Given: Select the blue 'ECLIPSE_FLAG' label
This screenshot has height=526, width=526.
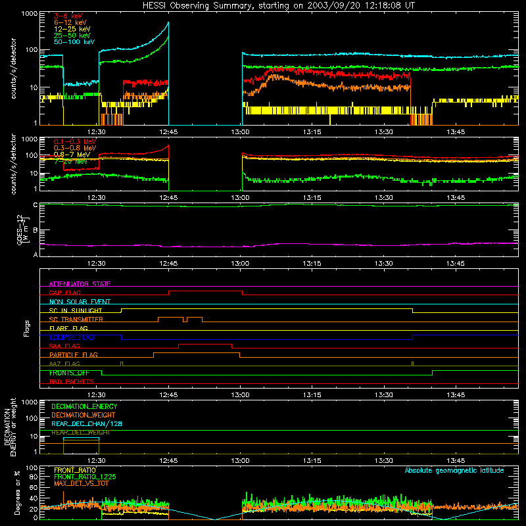Looking at the screenshot, I should pos(72,337).
